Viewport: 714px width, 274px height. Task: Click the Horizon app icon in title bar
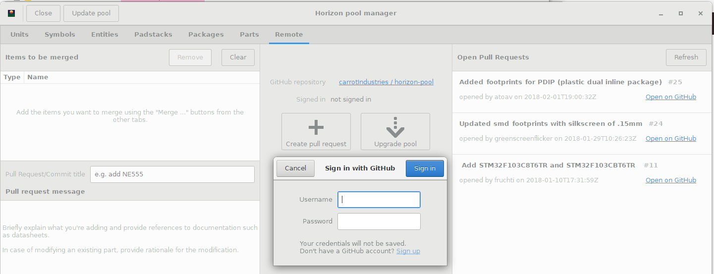coord(11,13)
